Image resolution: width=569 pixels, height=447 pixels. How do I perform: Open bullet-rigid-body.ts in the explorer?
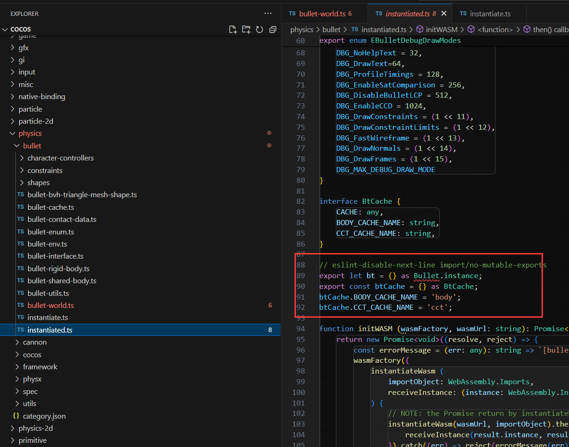[x=58, y=268]
